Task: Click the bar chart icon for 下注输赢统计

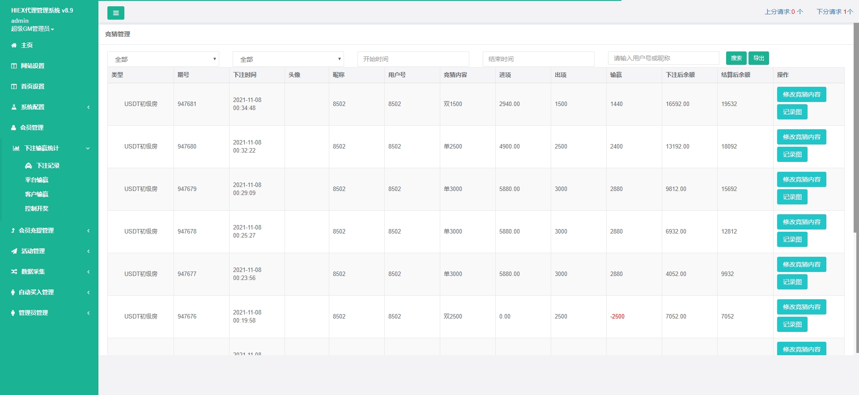Action: tap(16, 148)
